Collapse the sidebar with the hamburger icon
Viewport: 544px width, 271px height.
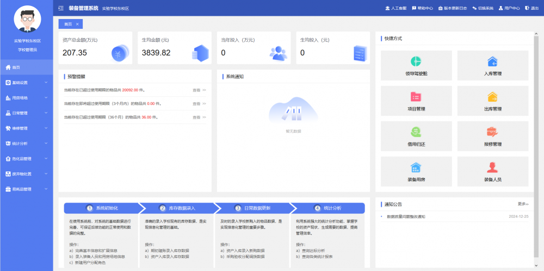(61, 8)
